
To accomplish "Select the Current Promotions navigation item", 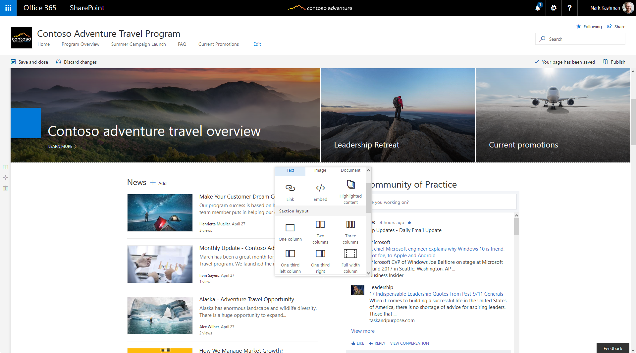I will coord(218,44).
